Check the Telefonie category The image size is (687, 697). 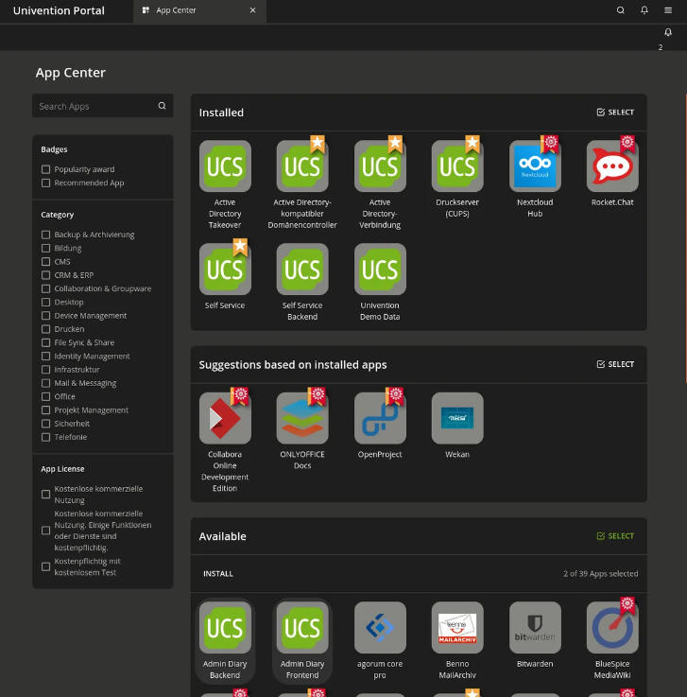coord(45,437)
